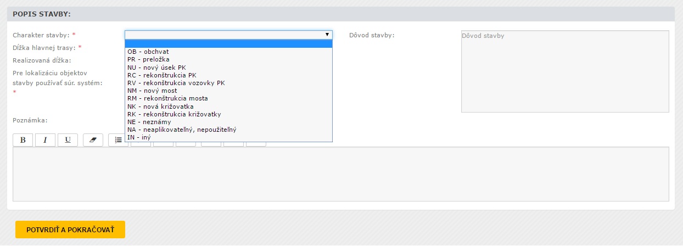Screen dimensions: 683x246
Task: Collapse the Charakter stavby dropdown arrow
Action: [x=327, y=35]
